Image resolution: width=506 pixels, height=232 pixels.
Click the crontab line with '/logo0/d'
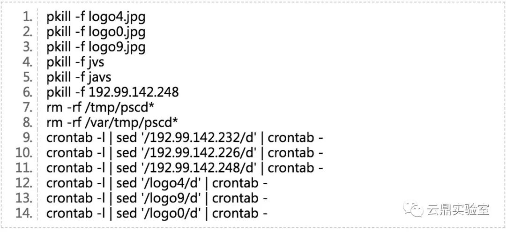tap(157, 214)
